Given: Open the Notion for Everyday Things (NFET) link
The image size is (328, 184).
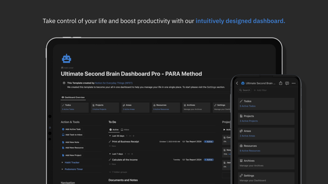Looking at the screenshot, I should (114, 83).
